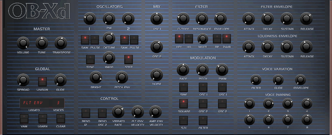Click the master TUNE knob

point(42,43)
